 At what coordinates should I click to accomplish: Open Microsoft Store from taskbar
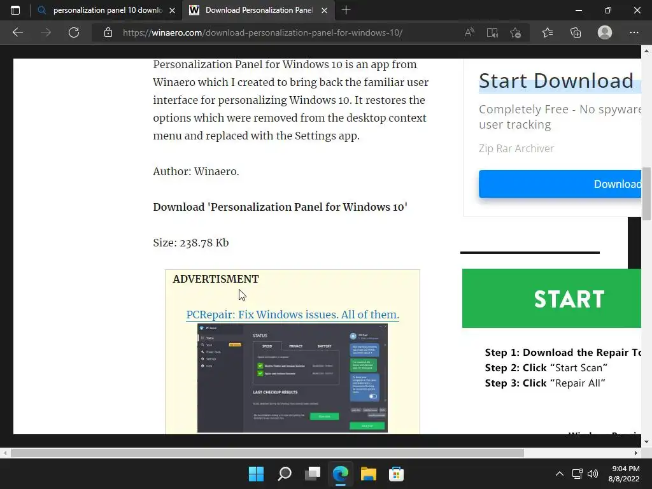click(396, 474)
